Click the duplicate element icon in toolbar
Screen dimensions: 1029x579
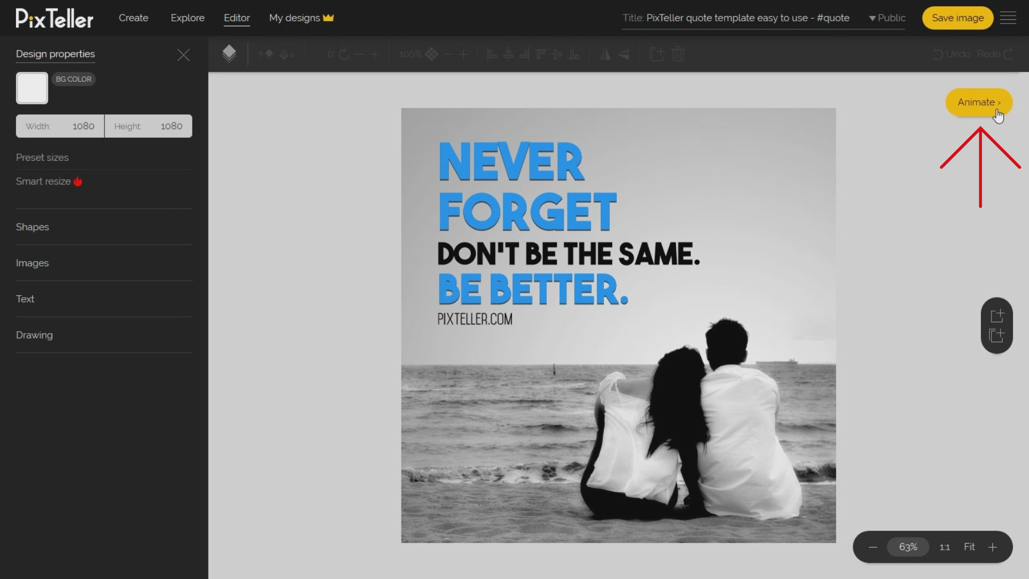click(x=657, y=54)
